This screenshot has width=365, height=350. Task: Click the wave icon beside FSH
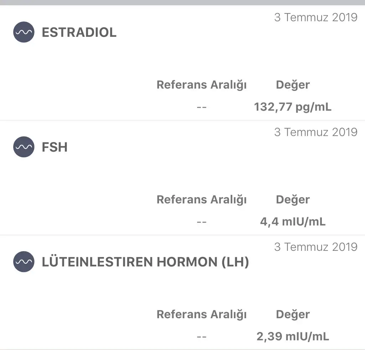pyautogui.click(x=24, y=147)
